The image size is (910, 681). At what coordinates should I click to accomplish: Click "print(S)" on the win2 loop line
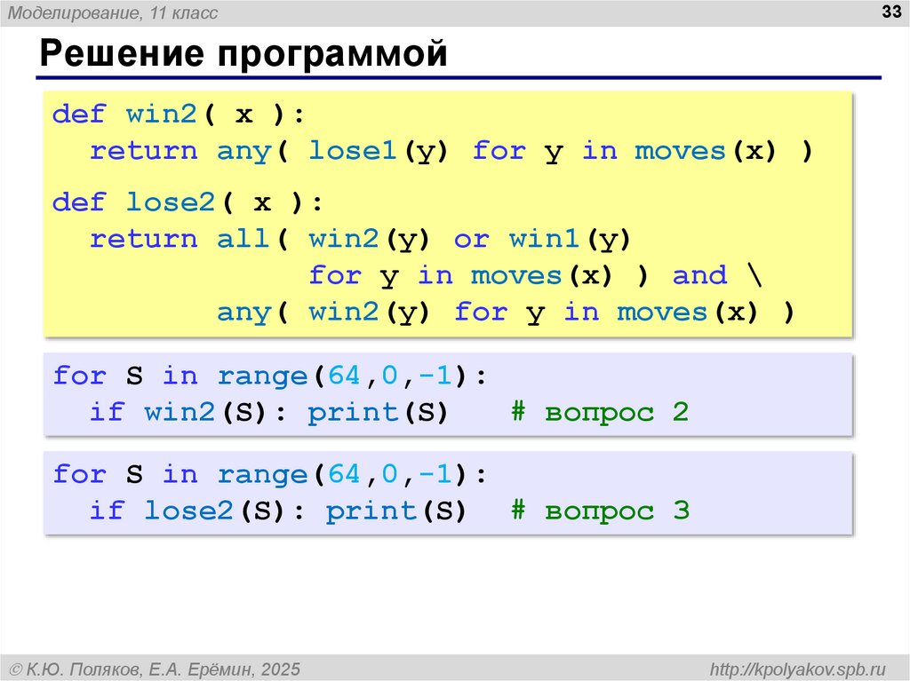[377, 413]
